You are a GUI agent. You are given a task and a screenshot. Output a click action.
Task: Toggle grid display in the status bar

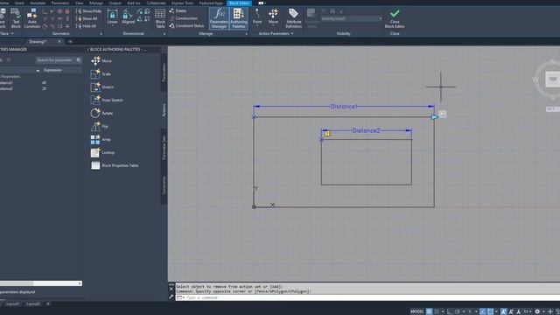point(429,311)
